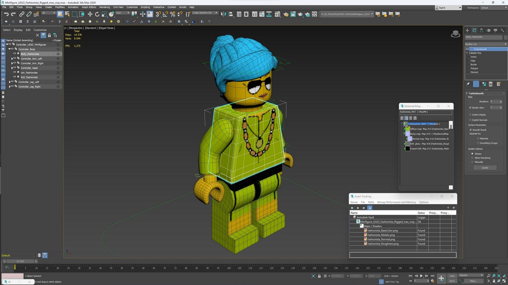Click the Mirror tool icon

[x=224, y=14]
